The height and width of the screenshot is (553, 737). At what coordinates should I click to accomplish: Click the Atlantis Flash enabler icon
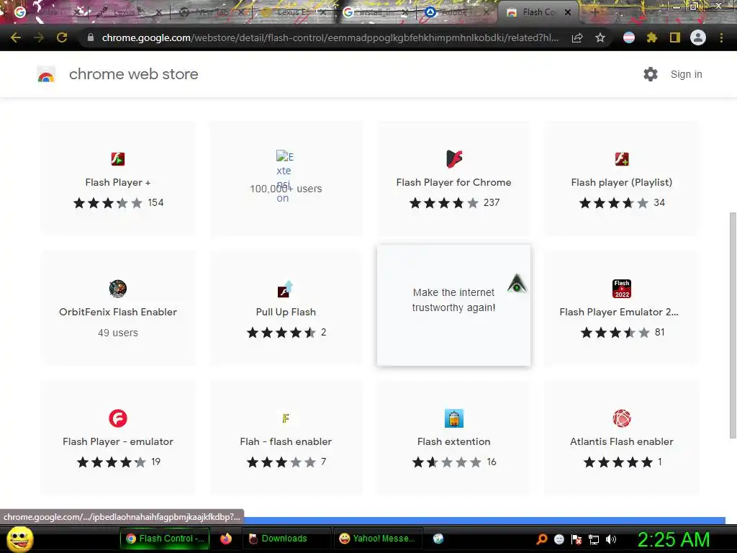click(622, 418)
